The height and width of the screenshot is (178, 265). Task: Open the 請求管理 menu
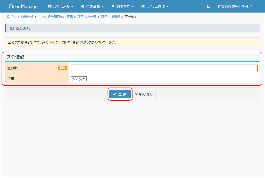click(123, 6)
